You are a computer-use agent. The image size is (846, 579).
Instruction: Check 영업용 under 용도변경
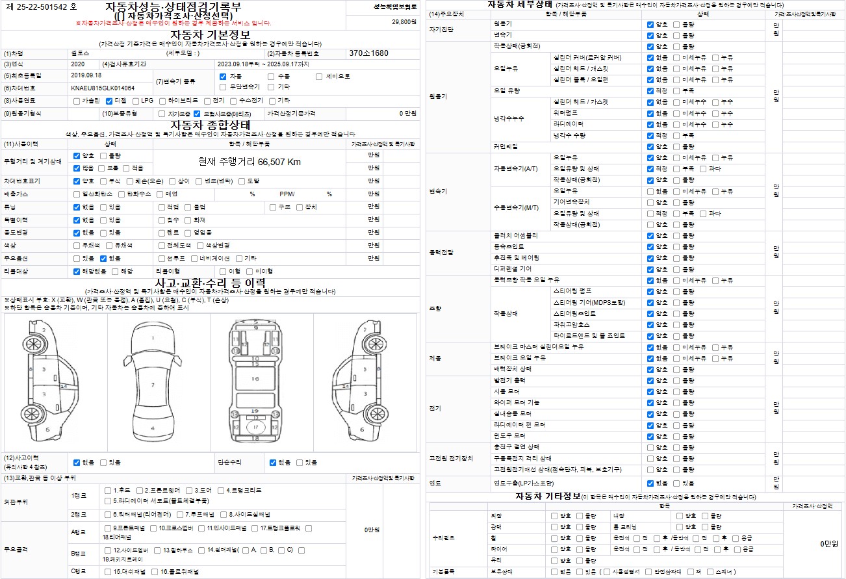(188, 232)
